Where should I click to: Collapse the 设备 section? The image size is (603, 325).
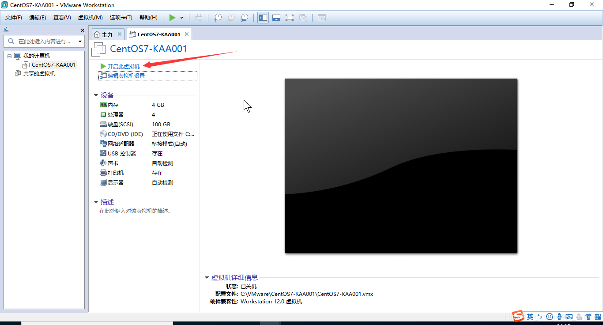(96, 95)
